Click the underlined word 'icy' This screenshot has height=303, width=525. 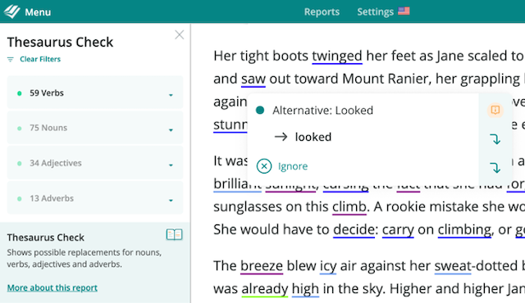pos(328,266)
